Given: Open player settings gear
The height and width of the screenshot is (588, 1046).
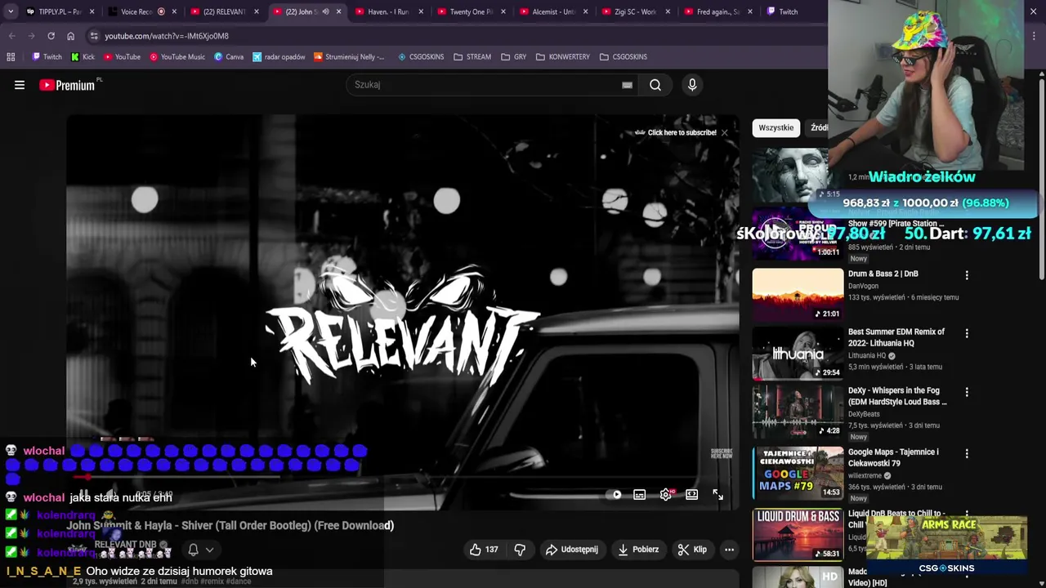Looking at the screenshot, I should tap(666, 495).
